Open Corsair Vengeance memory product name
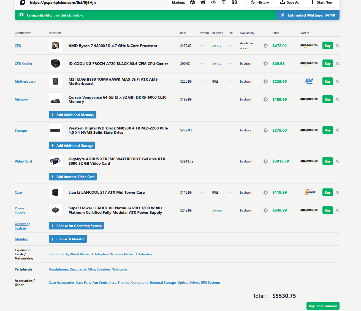 118,99
